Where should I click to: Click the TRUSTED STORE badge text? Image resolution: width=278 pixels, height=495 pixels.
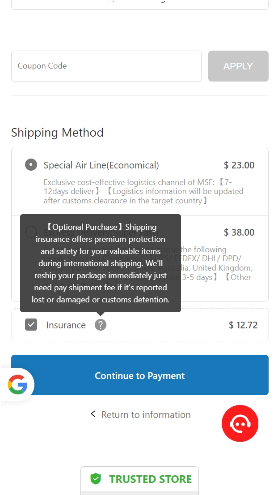150,479
